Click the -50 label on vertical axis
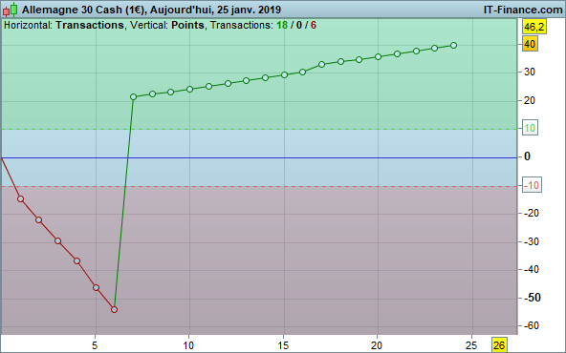This screenshot has width=566, height=353. 532,298
